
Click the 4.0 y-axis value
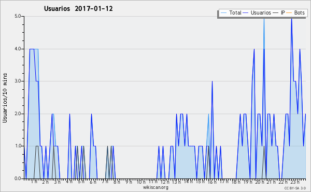(18, 49)
